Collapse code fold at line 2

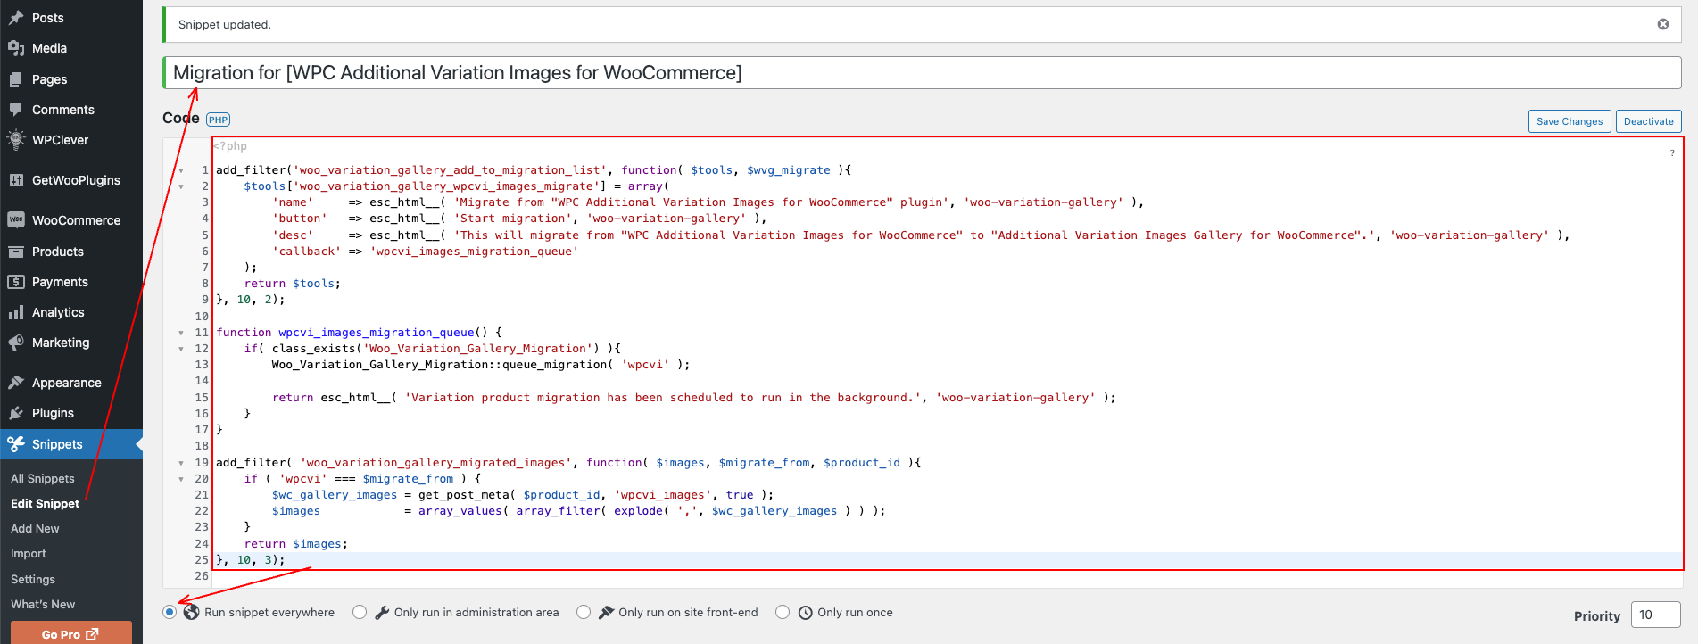(181, 186)
